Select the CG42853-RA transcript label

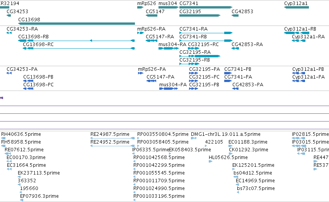click(247, 45)
